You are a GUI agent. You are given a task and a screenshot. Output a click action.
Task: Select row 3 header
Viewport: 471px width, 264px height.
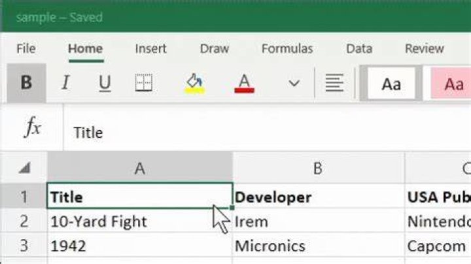coord(24,245)
